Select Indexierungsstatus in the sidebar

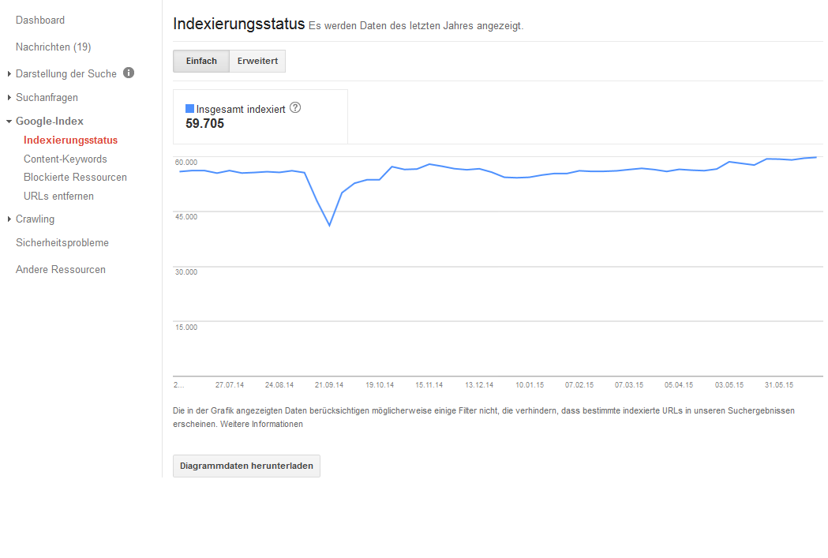pyautogui.click(x=71, y=140)
